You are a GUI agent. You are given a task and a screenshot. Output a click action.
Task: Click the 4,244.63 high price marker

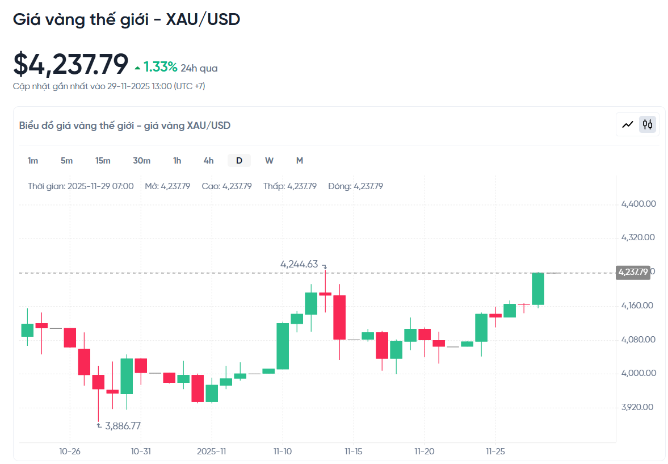[x=299, y=264]
